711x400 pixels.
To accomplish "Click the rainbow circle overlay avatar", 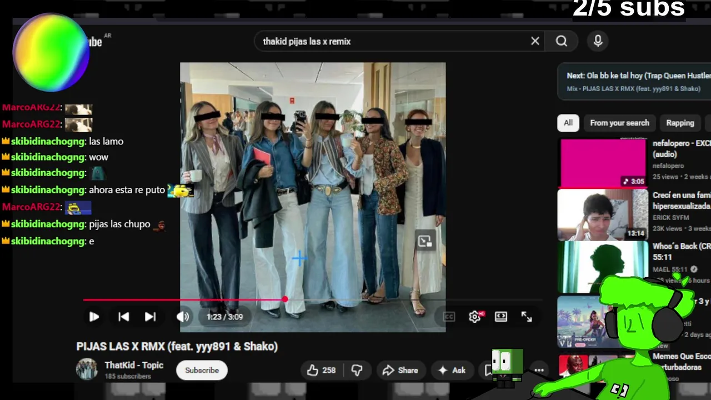I will click(51, 53).
